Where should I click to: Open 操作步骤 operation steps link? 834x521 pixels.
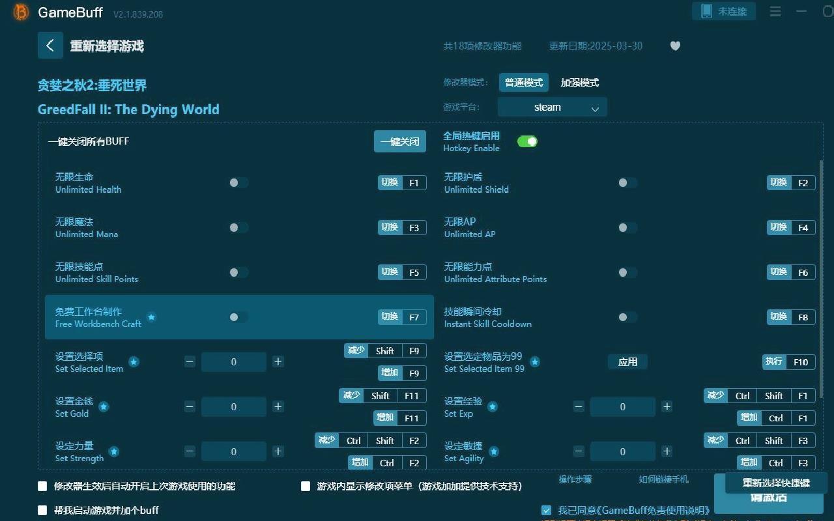(x=575, y=479)
